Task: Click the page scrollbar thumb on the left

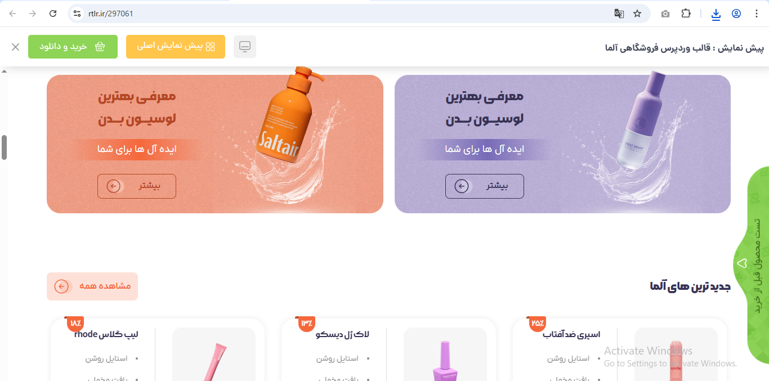Action: click(x=4, y=147)
